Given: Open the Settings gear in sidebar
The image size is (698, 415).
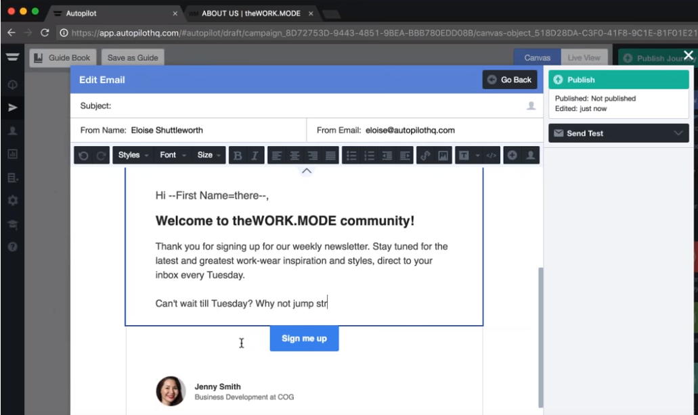Looking at the screenshot, I should (x=12, y=200).
